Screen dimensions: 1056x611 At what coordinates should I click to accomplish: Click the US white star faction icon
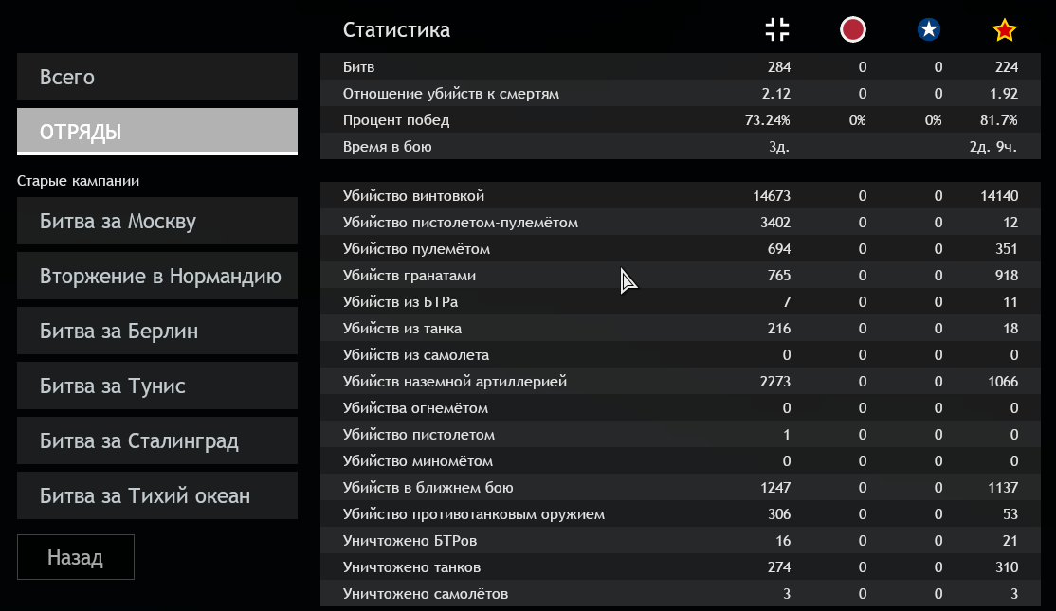coord(929,30)
